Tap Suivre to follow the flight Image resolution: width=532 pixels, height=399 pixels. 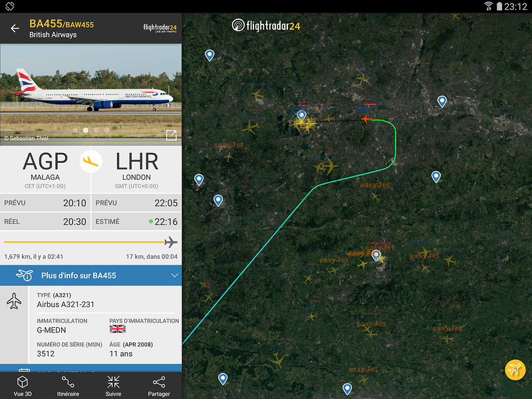(113, 386)
